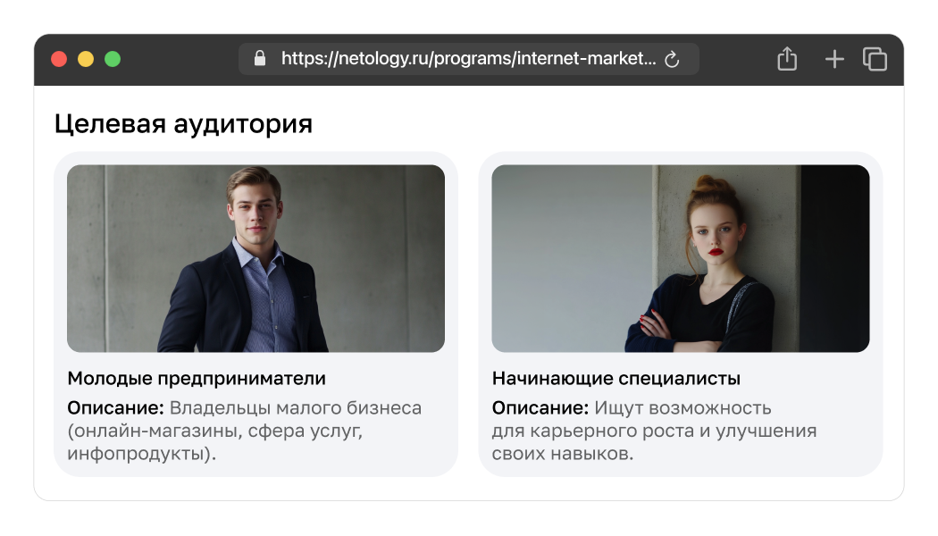Open the share icon in browser toolbar
The height and width of the screenshot is (536, 938).
(787, 59)
